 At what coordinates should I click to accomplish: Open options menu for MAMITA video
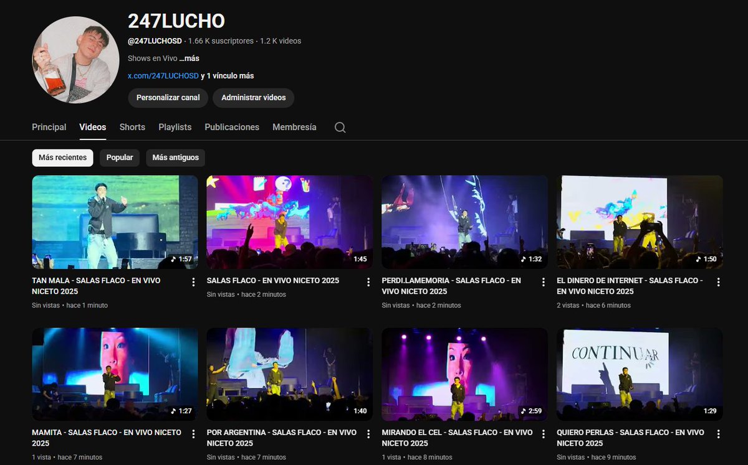click(193, 434)
